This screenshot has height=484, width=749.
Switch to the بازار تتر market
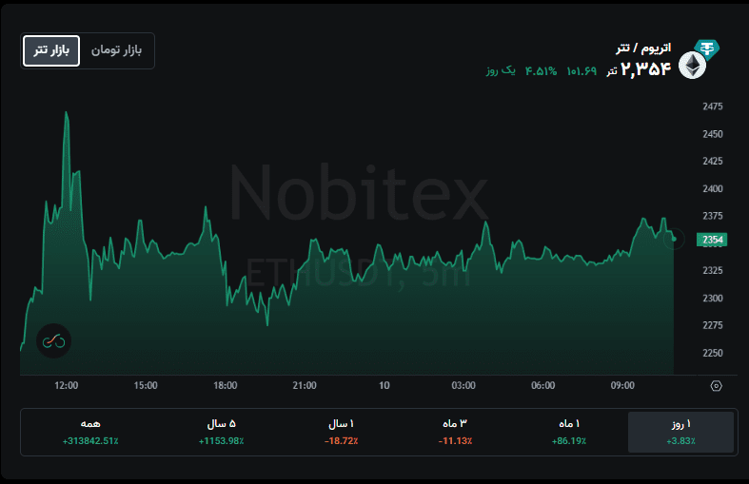click(51, 50)
